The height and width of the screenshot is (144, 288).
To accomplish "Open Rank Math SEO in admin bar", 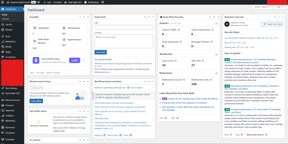I will 73,2.
